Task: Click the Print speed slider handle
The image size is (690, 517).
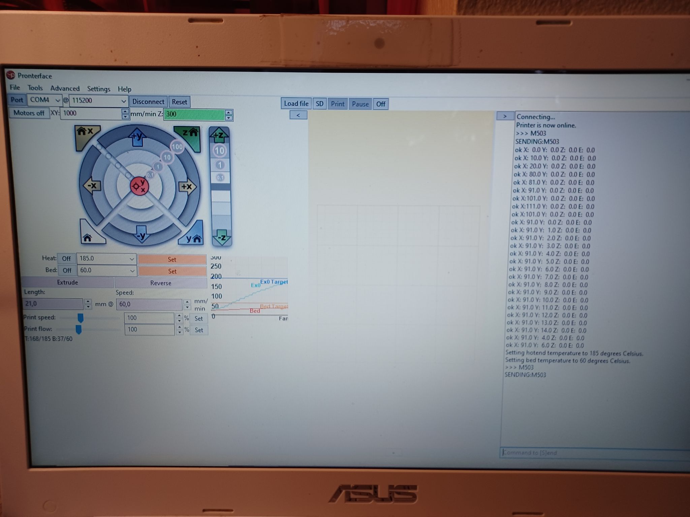Action: tap(80, 318)
